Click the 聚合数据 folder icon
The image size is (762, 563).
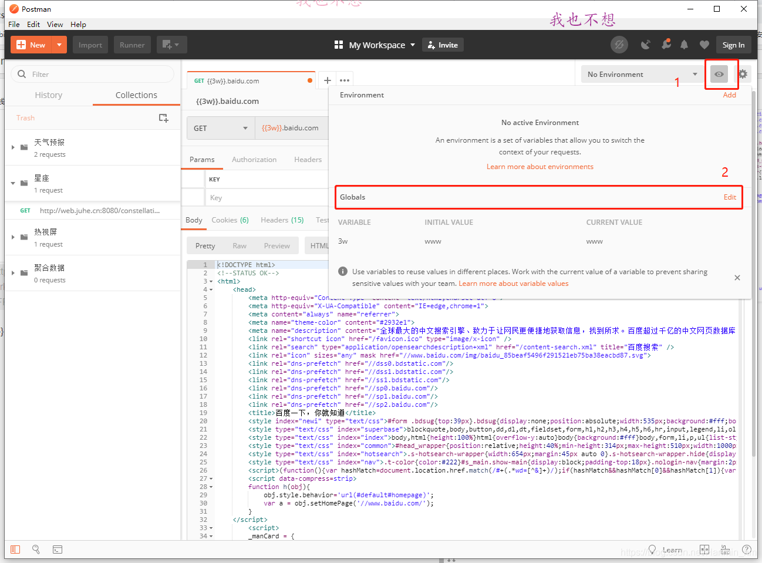[x=24, y=273]
